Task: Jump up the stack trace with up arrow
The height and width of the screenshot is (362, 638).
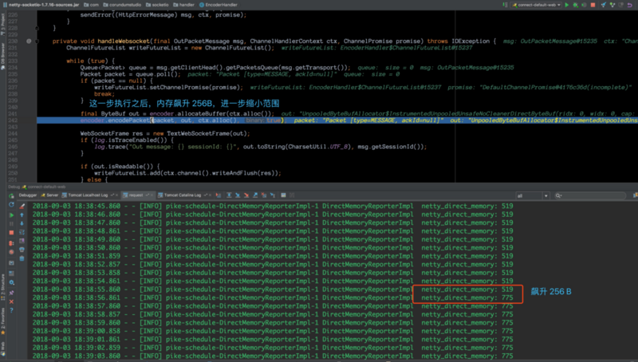Action: point(22,214)
